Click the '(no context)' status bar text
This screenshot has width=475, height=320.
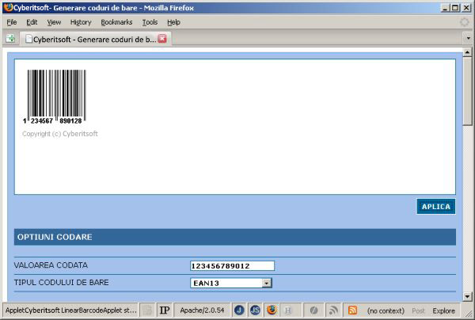coord(386,310)
